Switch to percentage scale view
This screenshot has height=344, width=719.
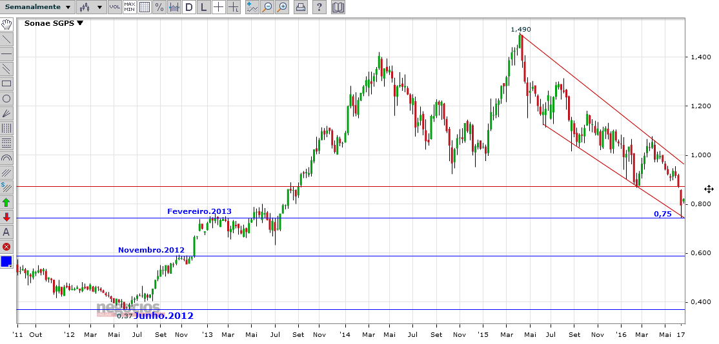pos(159,7)
